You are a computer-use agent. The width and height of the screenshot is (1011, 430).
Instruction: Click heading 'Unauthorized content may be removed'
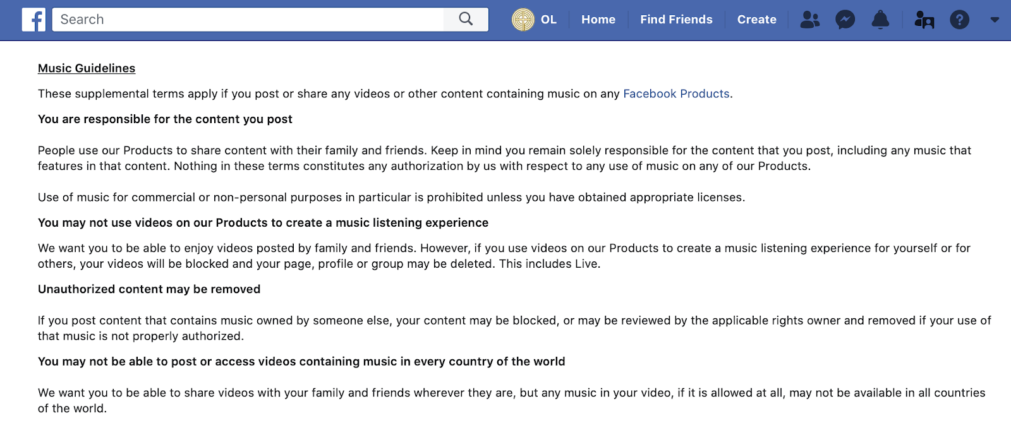point(149,289)
